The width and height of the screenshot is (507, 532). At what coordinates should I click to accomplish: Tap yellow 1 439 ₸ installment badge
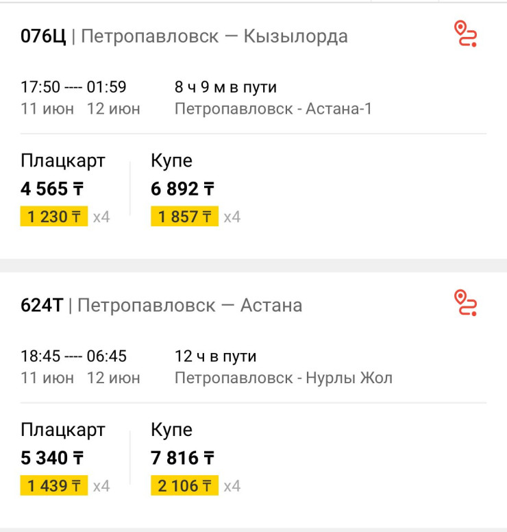click(x=54, y=485)
